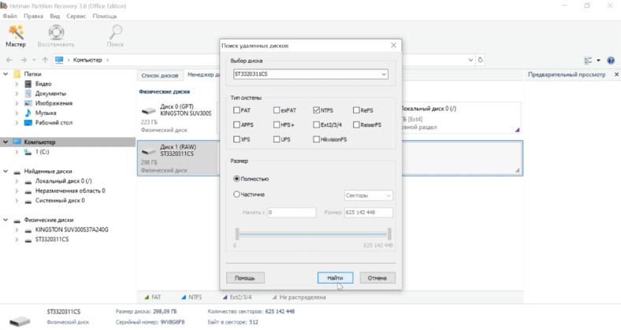The image size is (621, 330).
Task: Enable the XFS checkbox
Action: 236,139
